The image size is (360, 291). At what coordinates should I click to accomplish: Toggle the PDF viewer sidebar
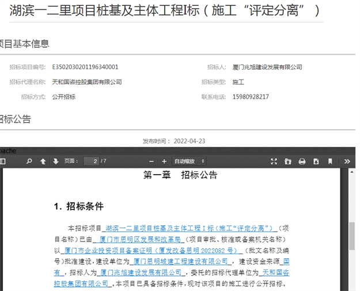pos(2,161)
